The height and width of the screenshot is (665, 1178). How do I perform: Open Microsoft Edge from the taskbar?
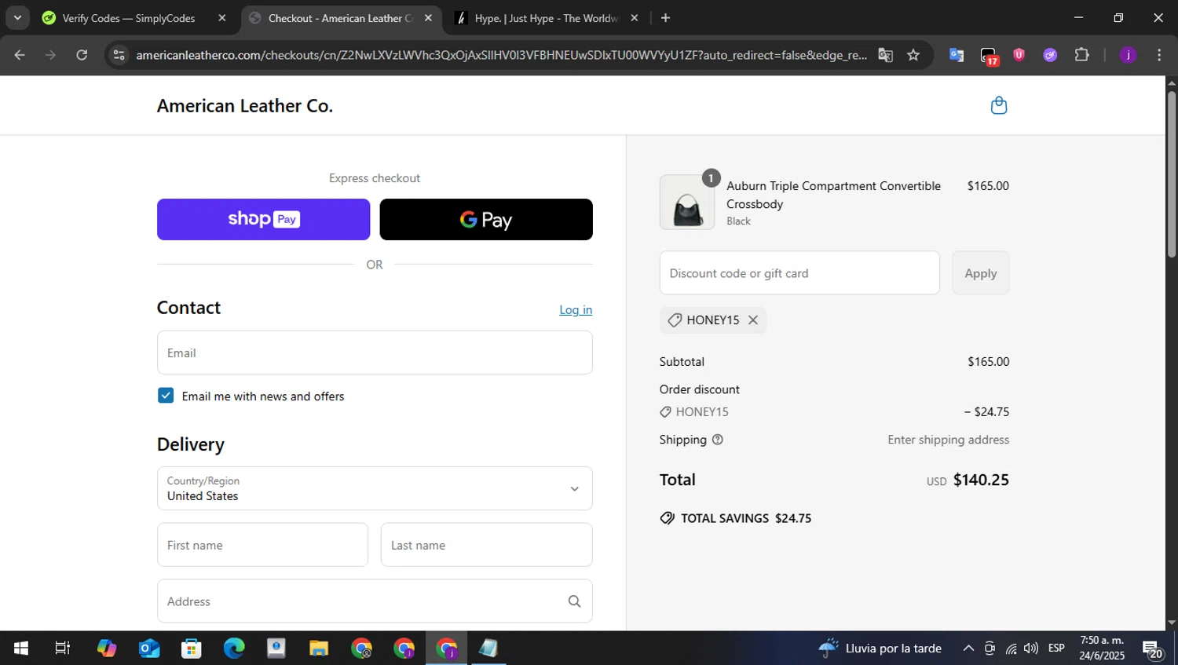[233, 649]
